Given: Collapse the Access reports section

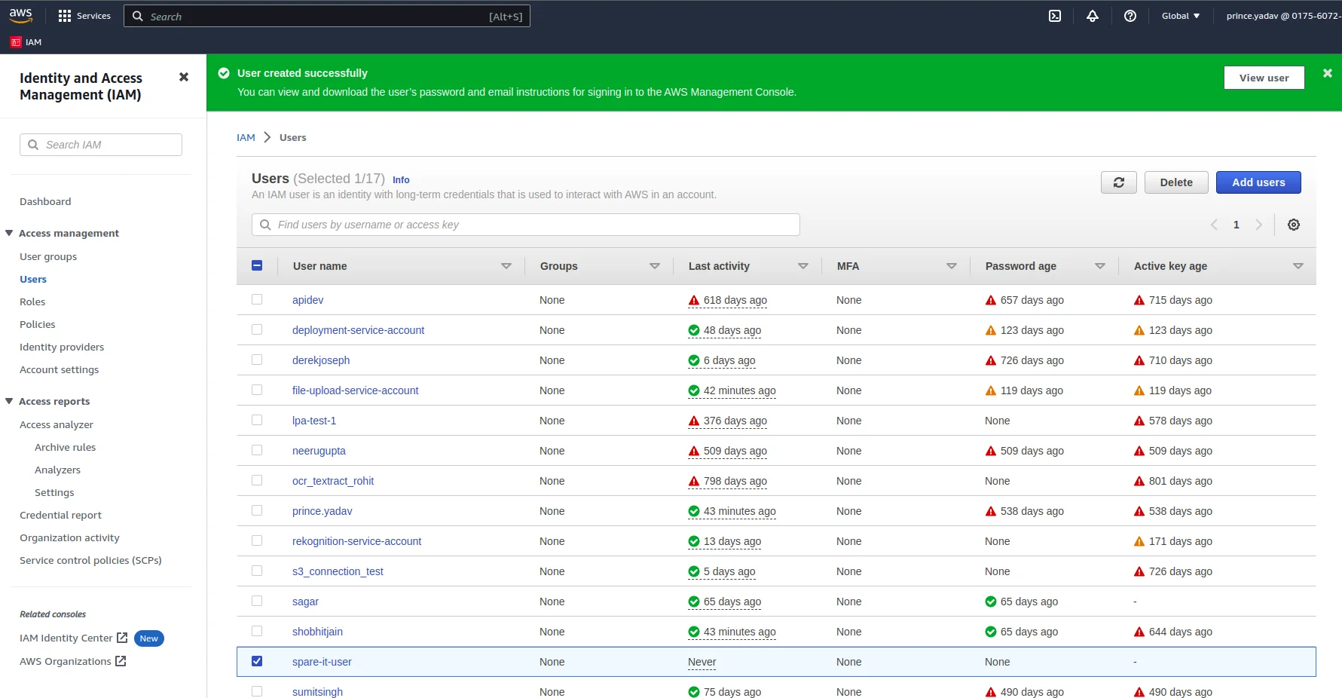Looking at the screenshot, I should 9,401.
